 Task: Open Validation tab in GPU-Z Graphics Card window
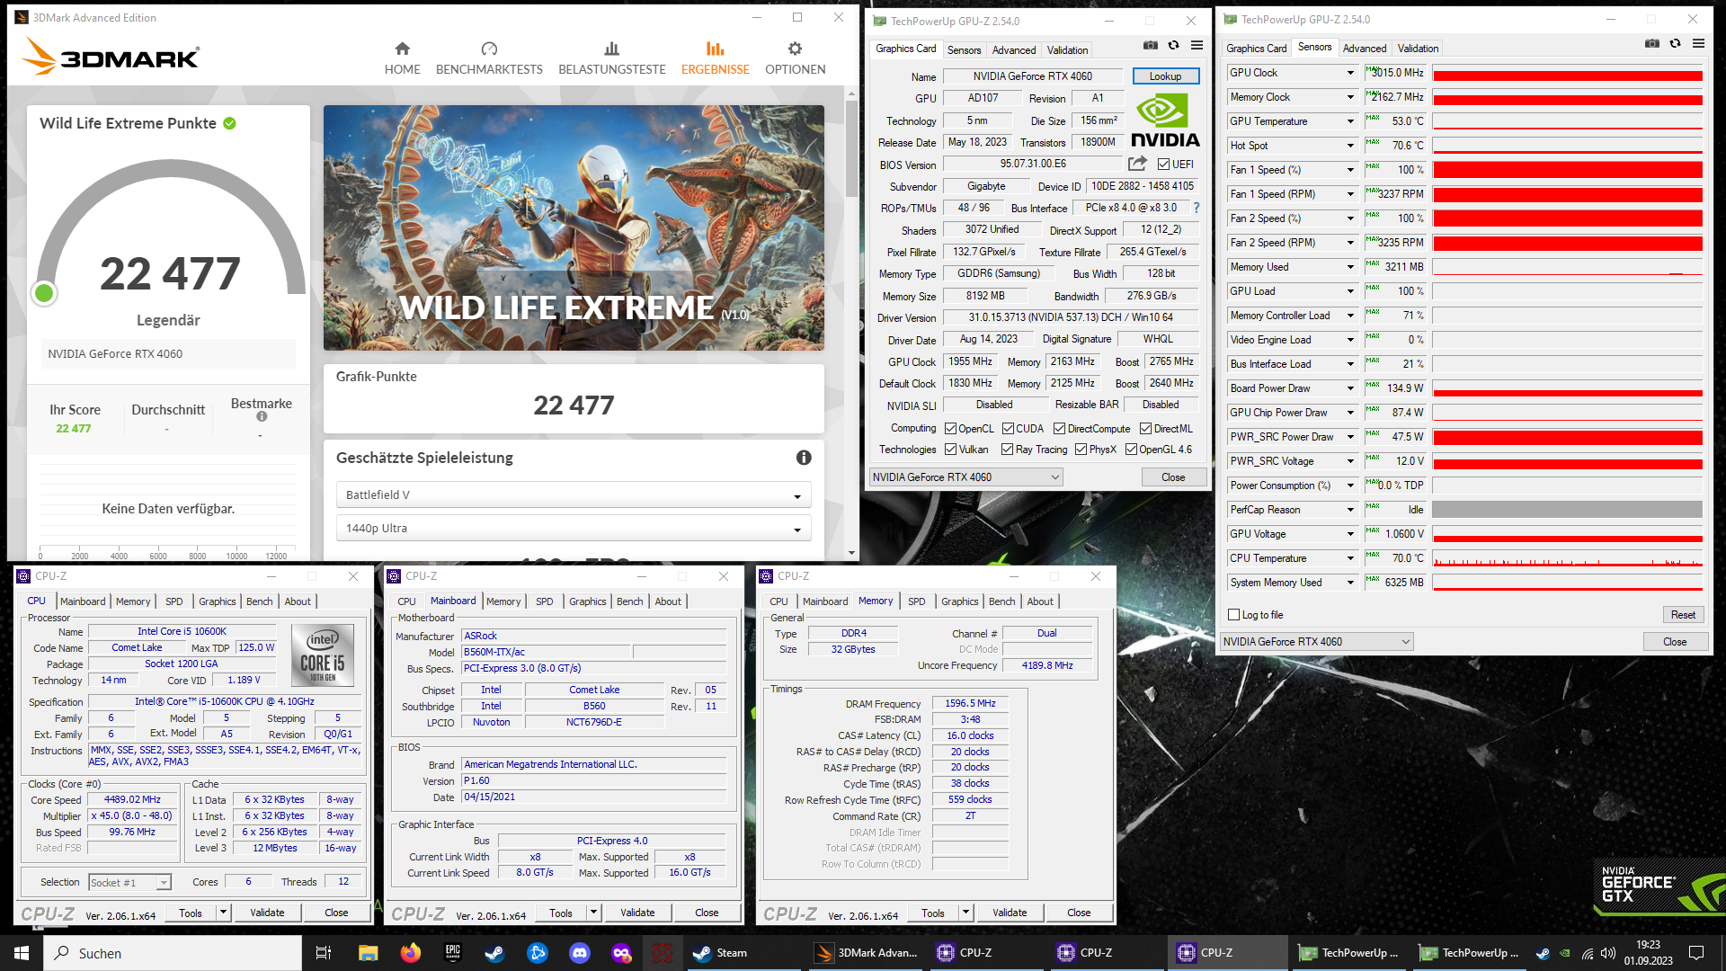pos(1067,49)
